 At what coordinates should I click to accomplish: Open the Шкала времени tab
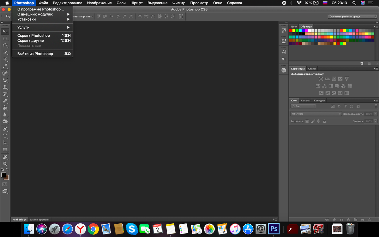pyautogui.click(x=39, y=219)
